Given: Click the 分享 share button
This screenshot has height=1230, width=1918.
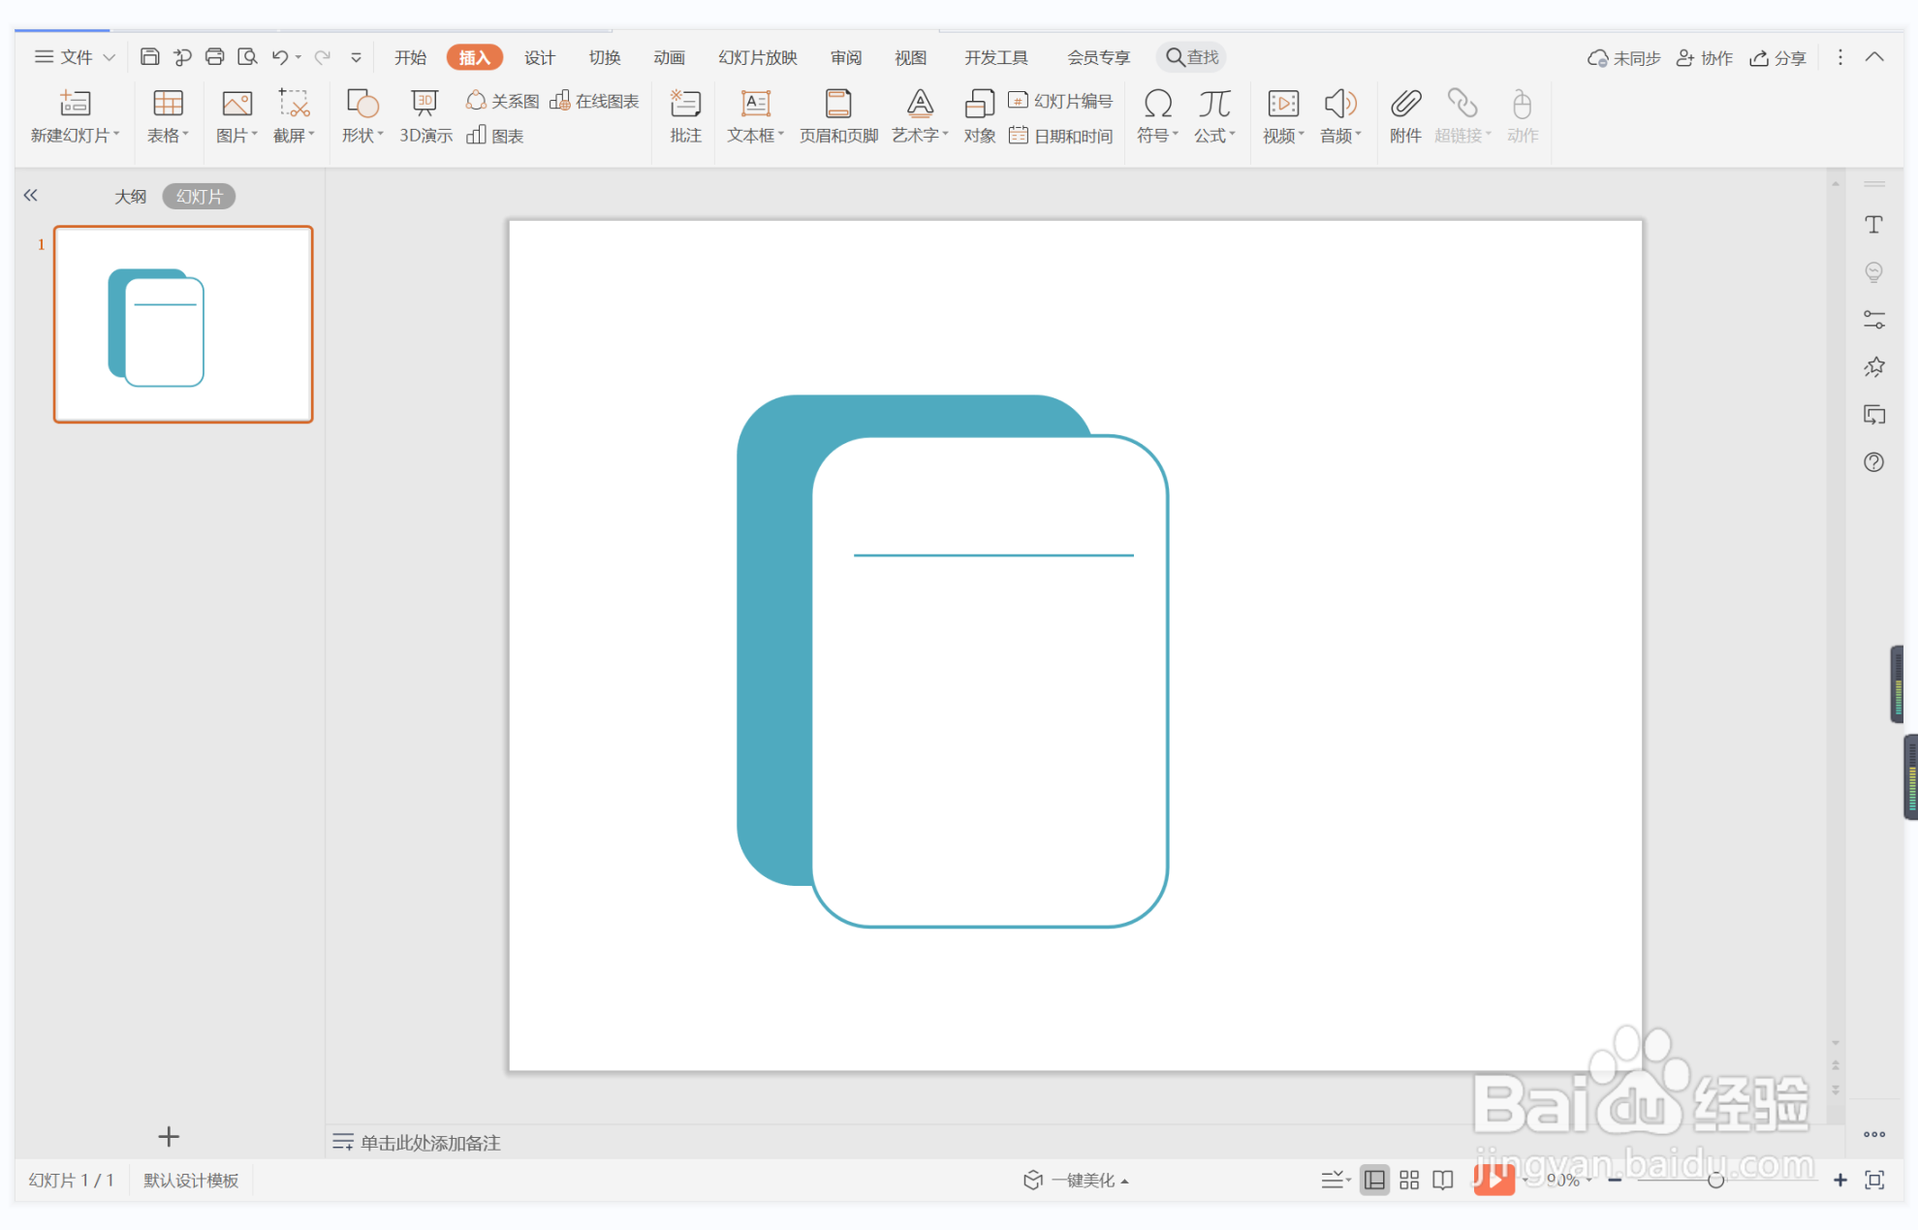Looking at the screenshot, I should (x=1778, y=58).
